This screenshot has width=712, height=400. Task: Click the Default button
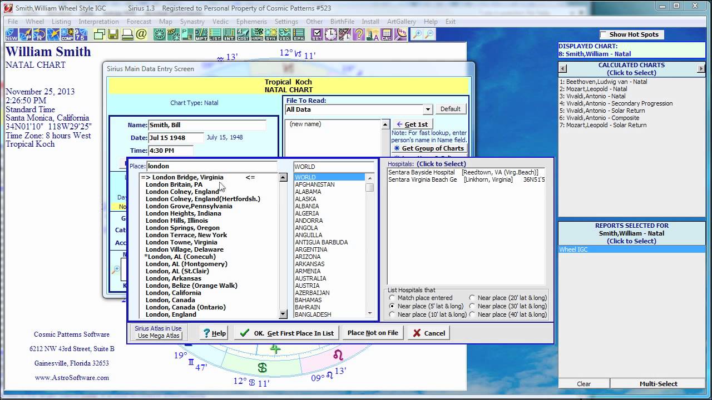pyautogui.click(x=451, y=109)
